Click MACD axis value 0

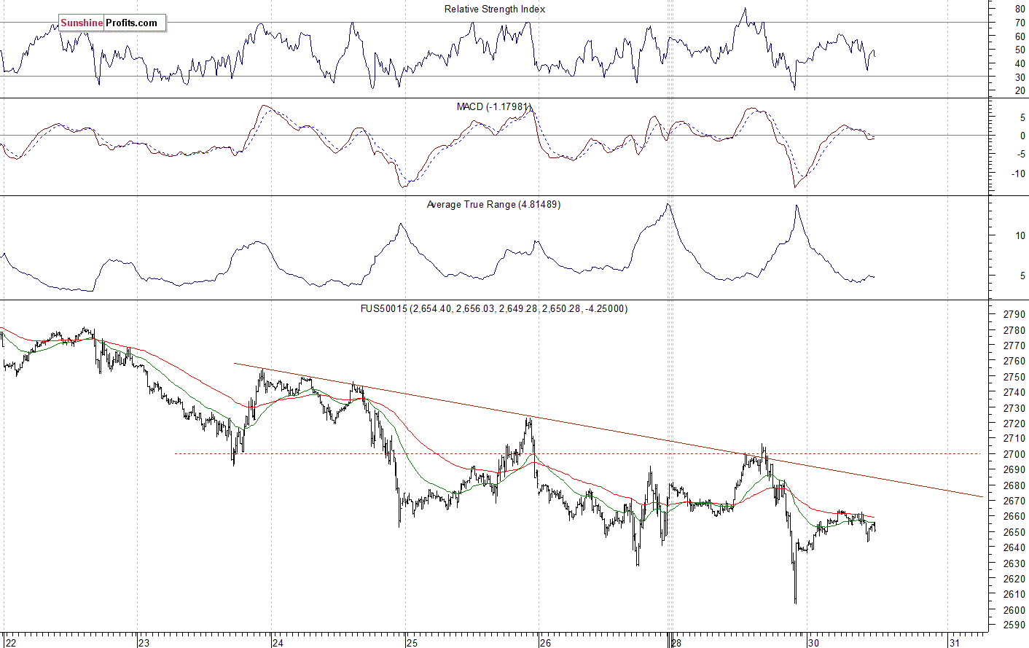click(1022, 136)
